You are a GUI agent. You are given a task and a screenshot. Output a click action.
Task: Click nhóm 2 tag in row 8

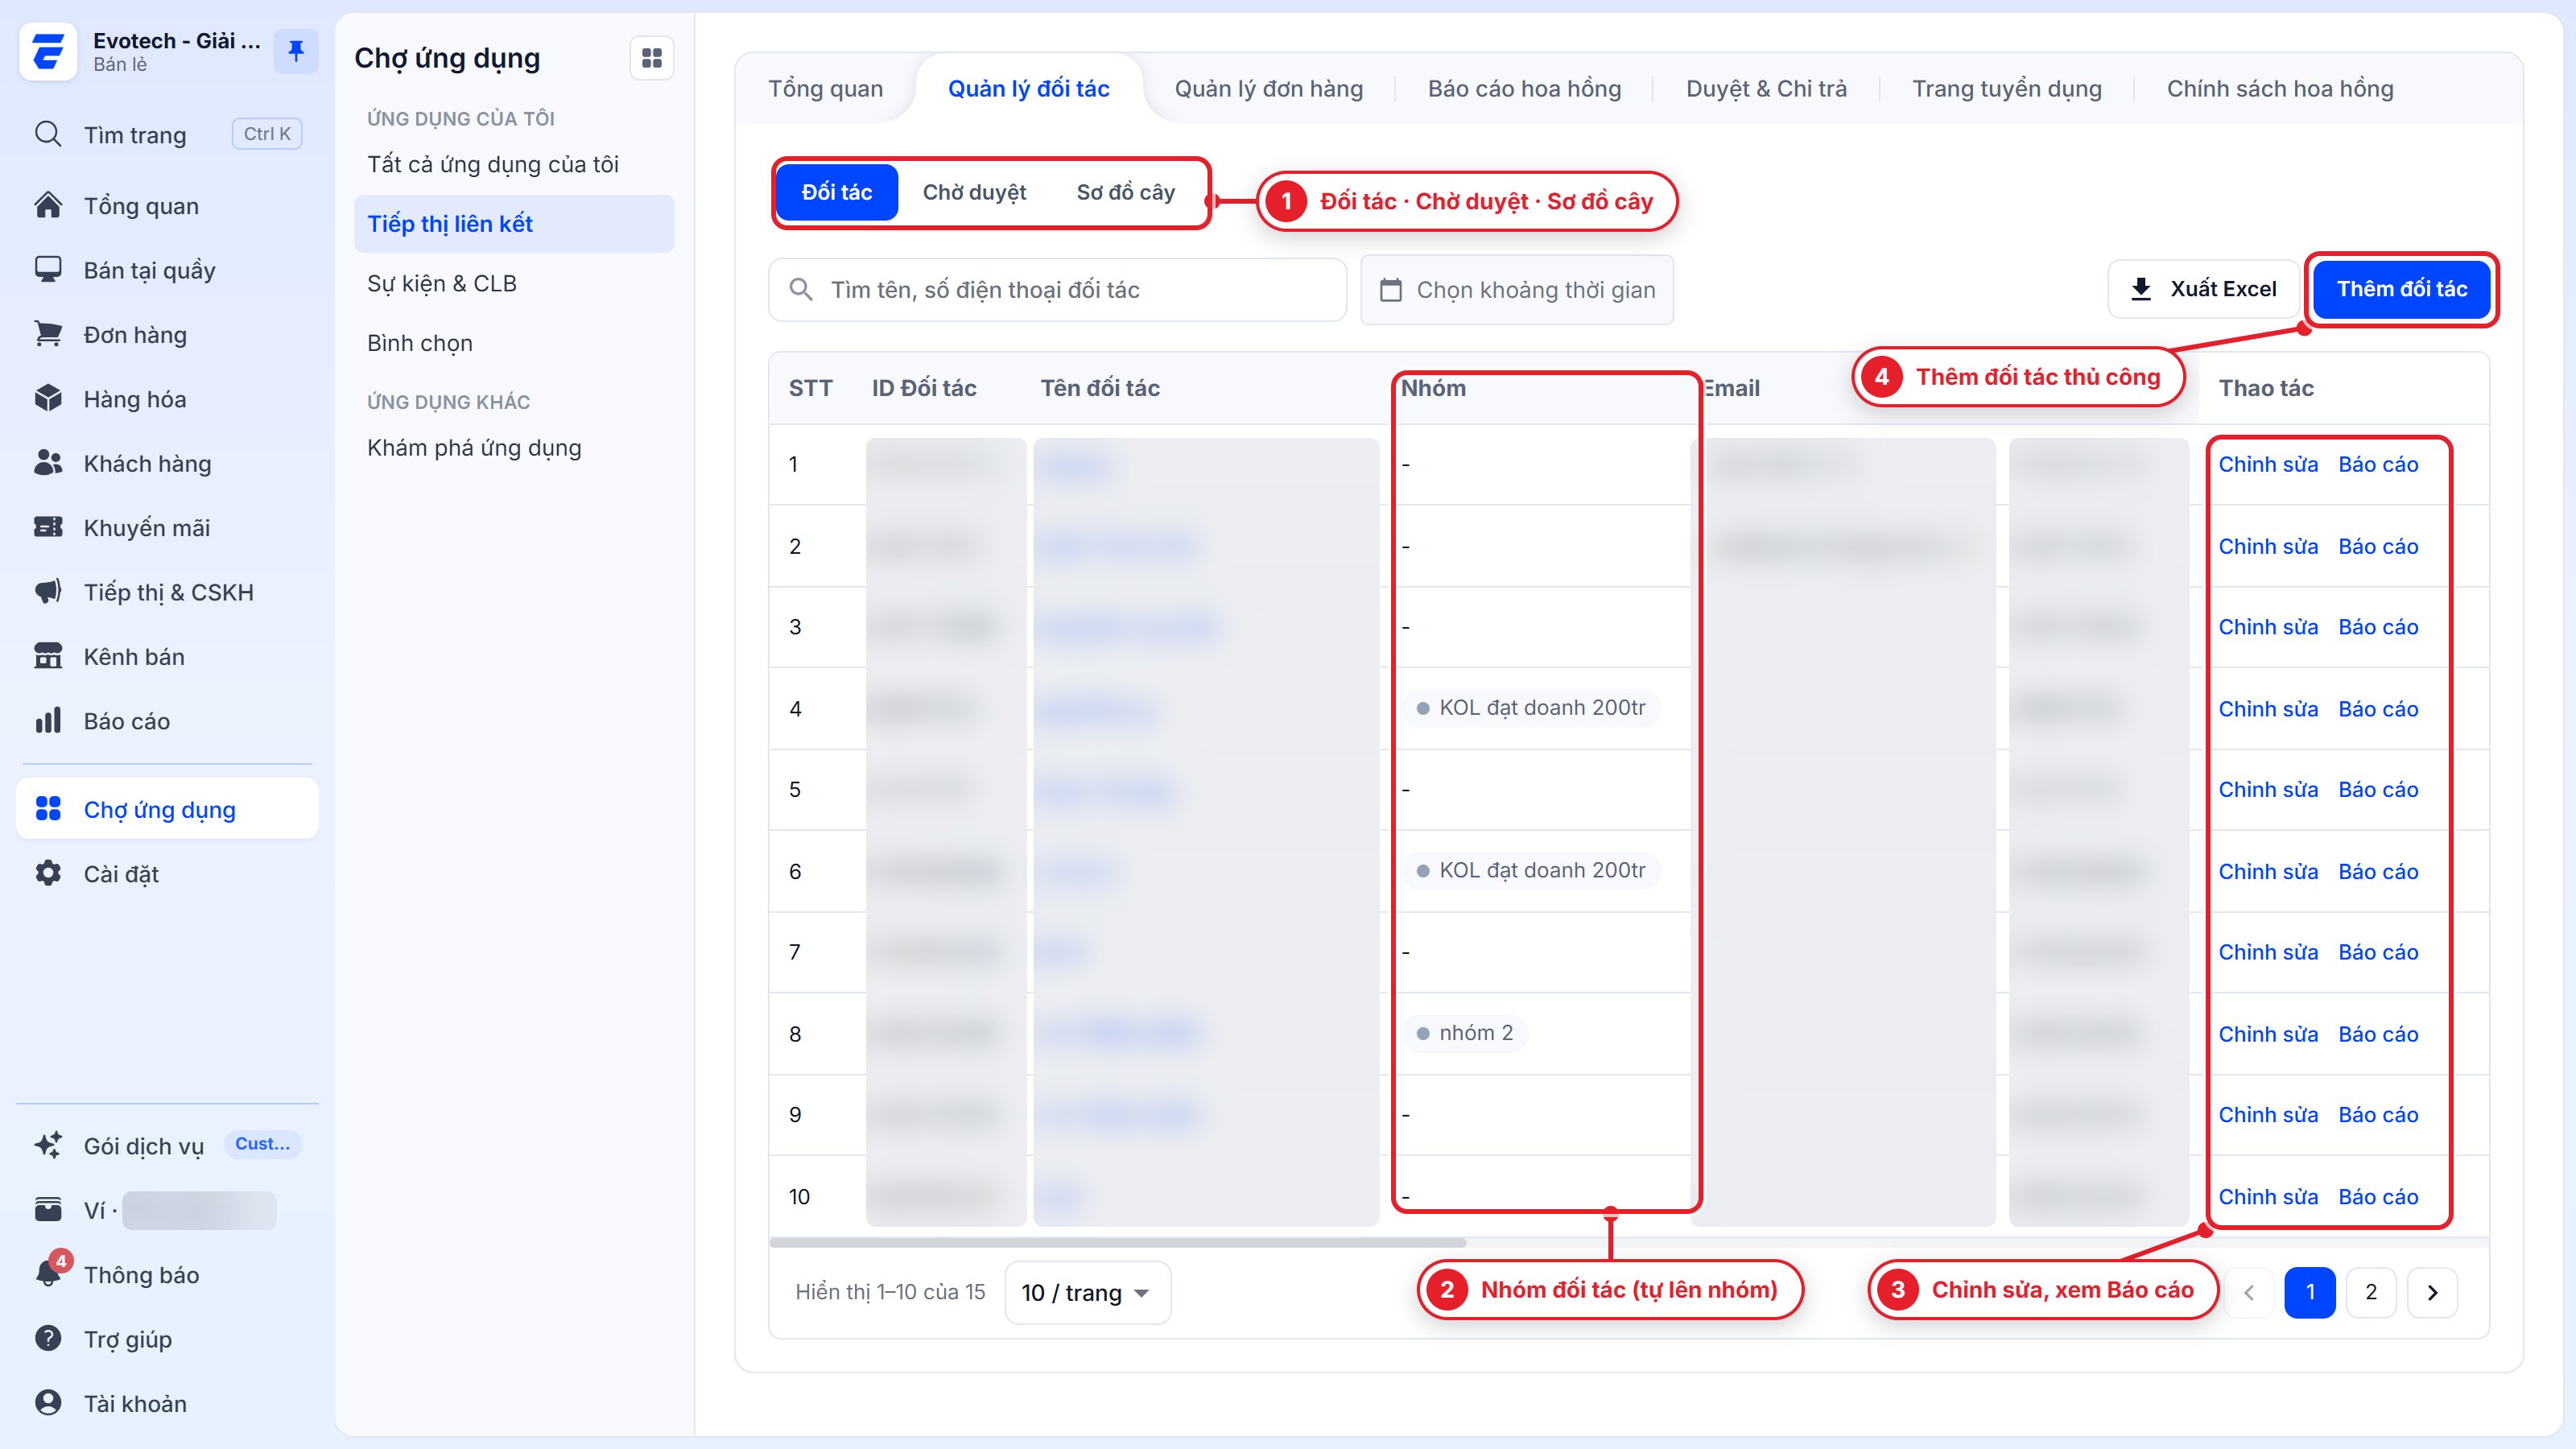coord(1465,1033)
